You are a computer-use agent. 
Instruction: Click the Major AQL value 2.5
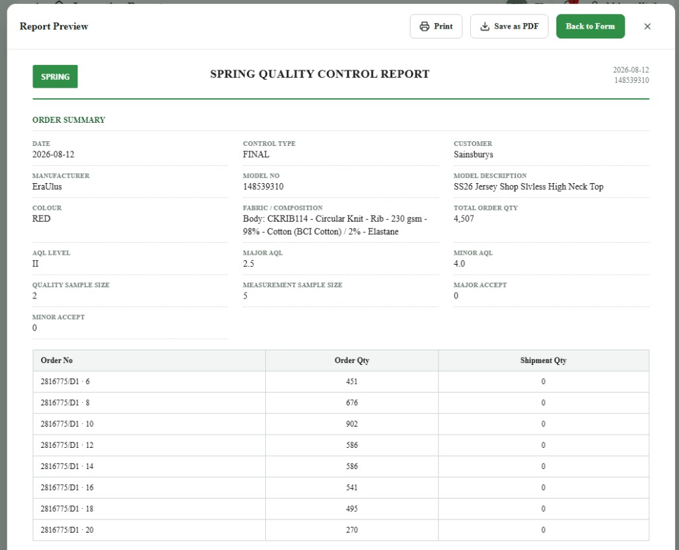pyautogui.click(x=249, y=264)
